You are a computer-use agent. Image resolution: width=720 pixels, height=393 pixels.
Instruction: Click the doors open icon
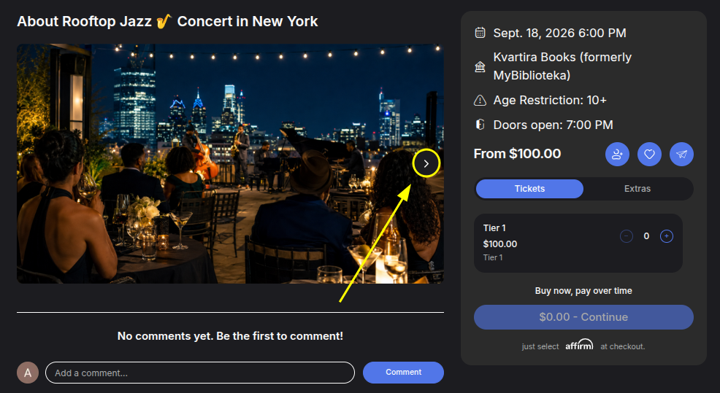click(480, 125)
